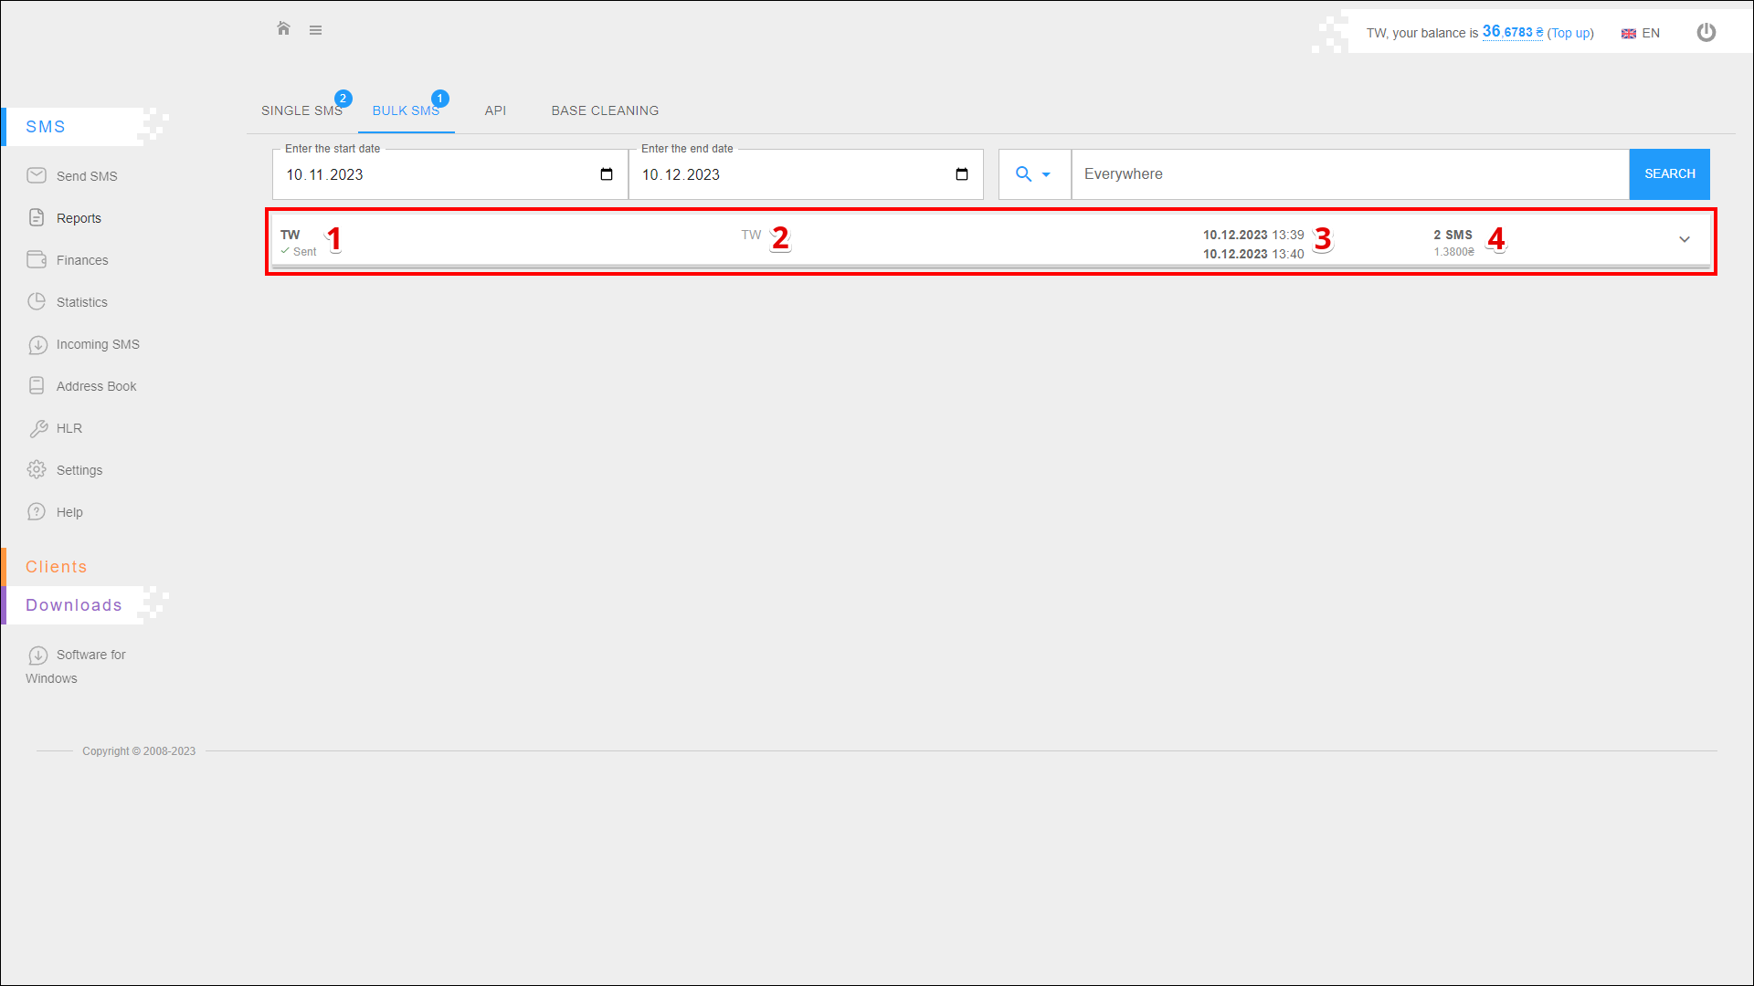The image size is (1754, 986).
Task: Click the HLR wrench icon
Action: click(38, 428)
